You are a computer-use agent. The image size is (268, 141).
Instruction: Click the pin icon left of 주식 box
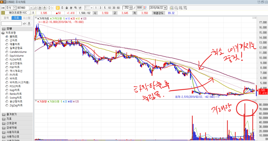pos(3,8)
